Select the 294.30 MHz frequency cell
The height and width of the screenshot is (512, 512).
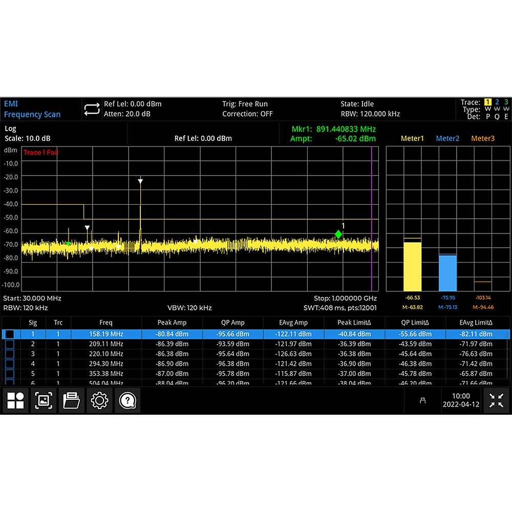106,364
